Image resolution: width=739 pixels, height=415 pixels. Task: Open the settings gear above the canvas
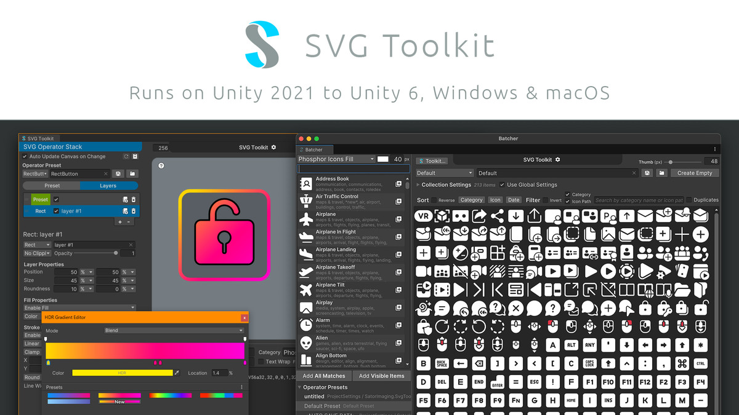(273, 148)
